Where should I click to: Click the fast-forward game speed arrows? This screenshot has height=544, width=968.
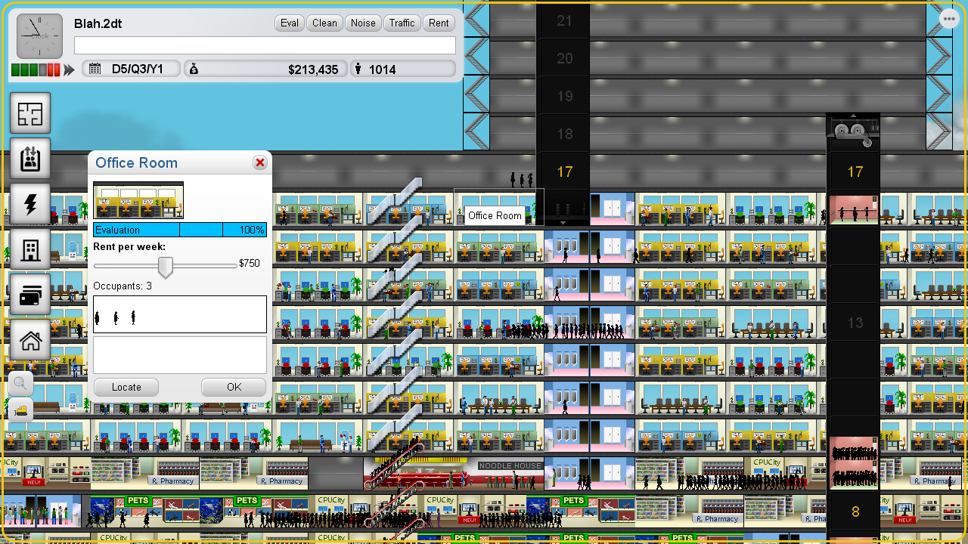pyautogui.click(x=69, y=70)
